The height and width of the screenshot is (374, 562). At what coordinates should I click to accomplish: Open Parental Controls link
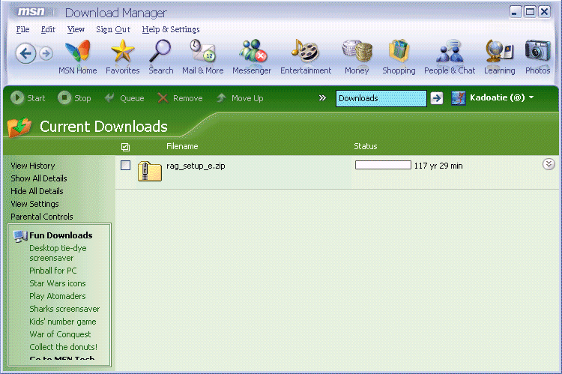41,217
